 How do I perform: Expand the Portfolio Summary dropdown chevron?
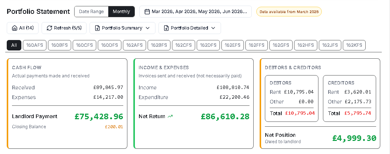[148, 28]
